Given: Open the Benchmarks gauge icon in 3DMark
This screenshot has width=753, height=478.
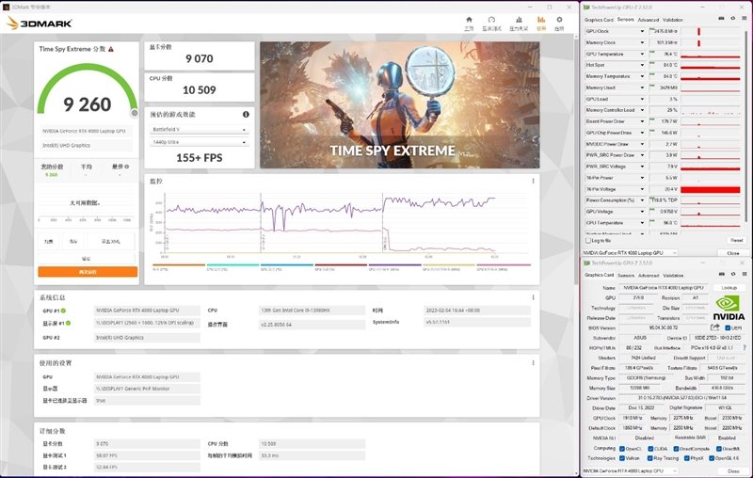Looking at the screenshot, I should pyautogui.click(x=492, y=22).
